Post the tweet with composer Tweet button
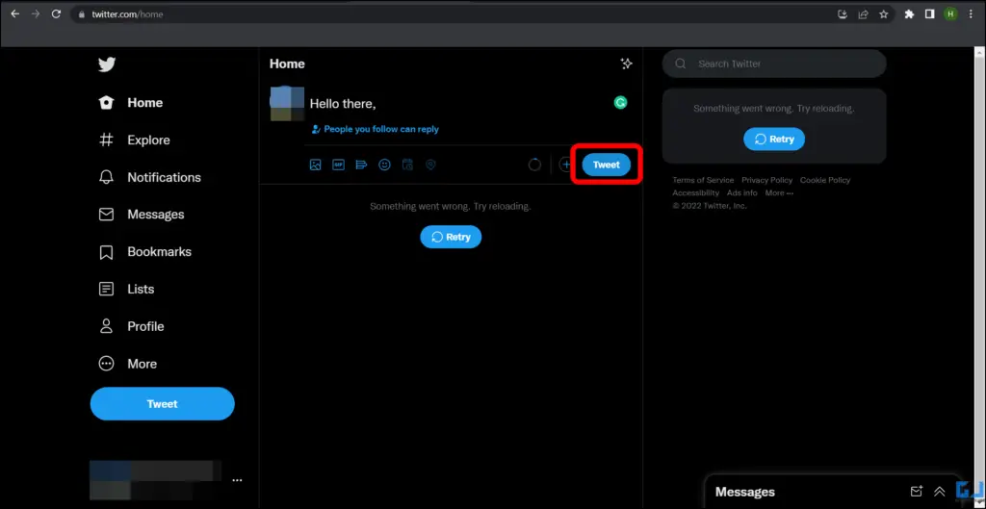 (607, 165)
